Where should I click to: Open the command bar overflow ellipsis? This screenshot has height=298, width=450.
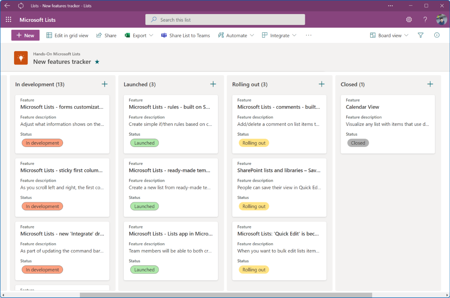tap(308, 35)
